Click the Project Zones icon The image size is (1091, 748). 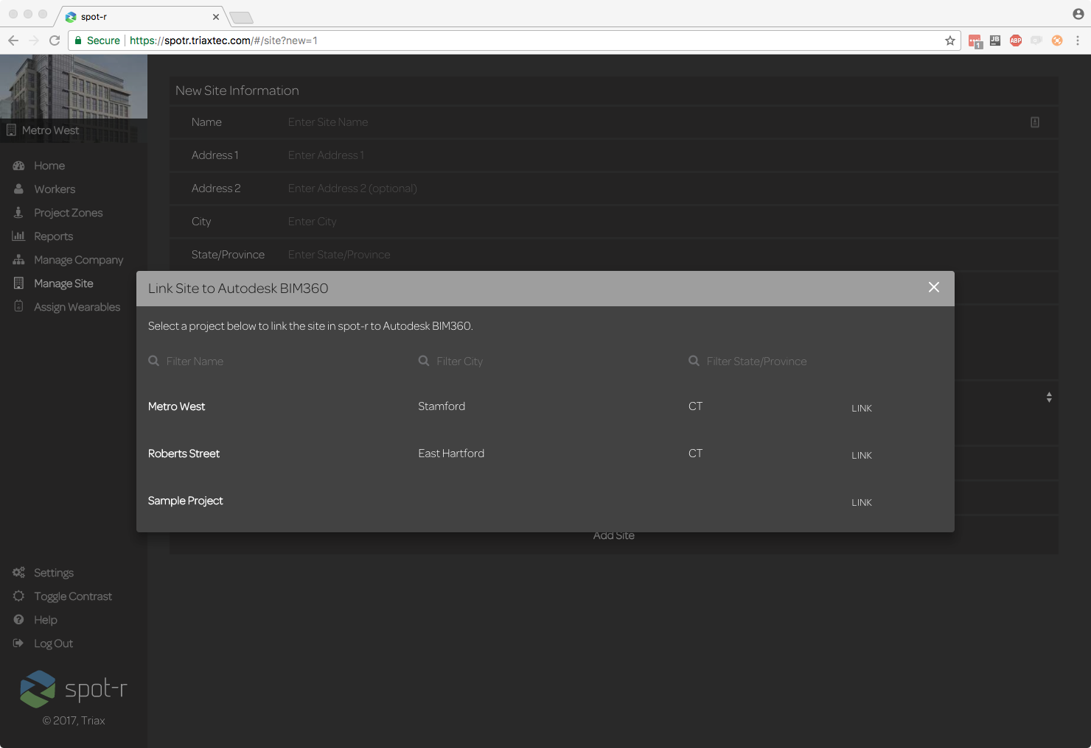point(18,213)
